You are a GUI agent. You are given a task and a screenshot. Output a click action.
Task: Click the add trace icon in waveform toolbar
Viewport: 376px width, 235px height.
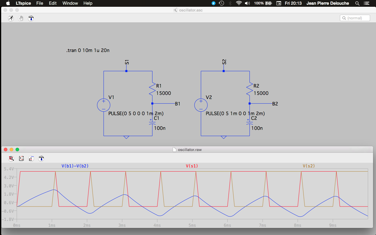31,158
